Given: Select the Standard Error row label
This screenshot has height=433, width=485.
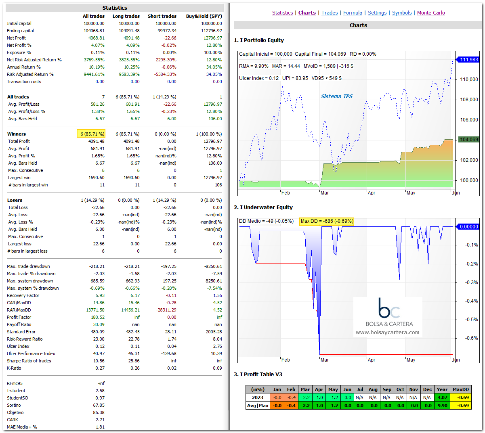Looking at the screenshot, I should [x=21, y=332].
